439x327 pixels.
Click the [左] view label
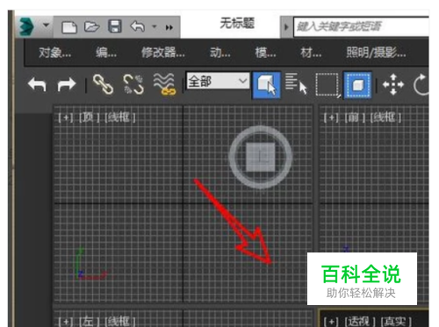click(x=89, y=322)
